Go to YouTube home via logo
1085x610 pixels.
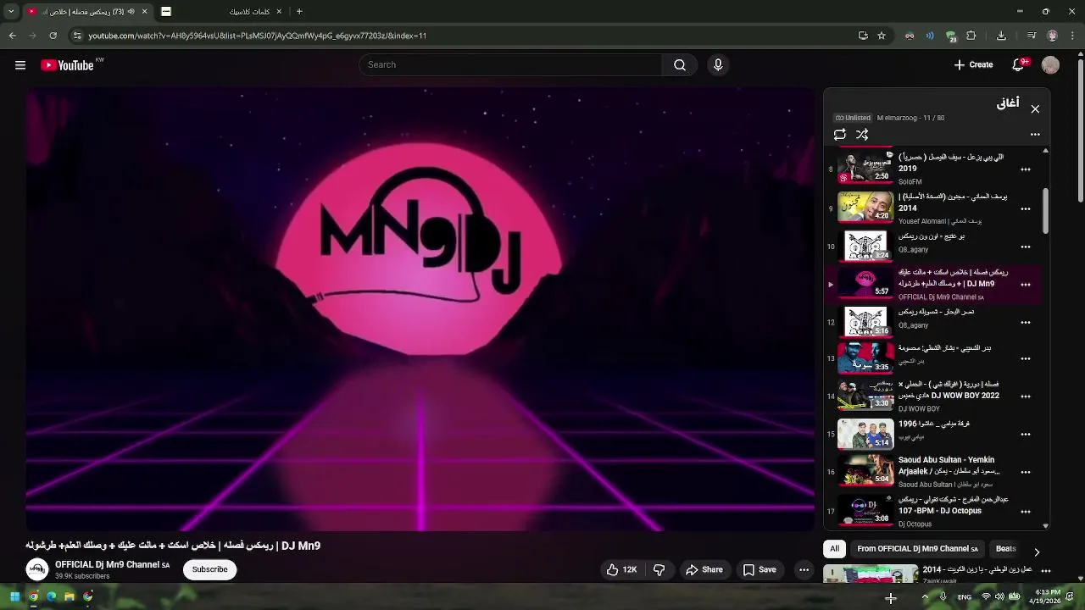67,65
